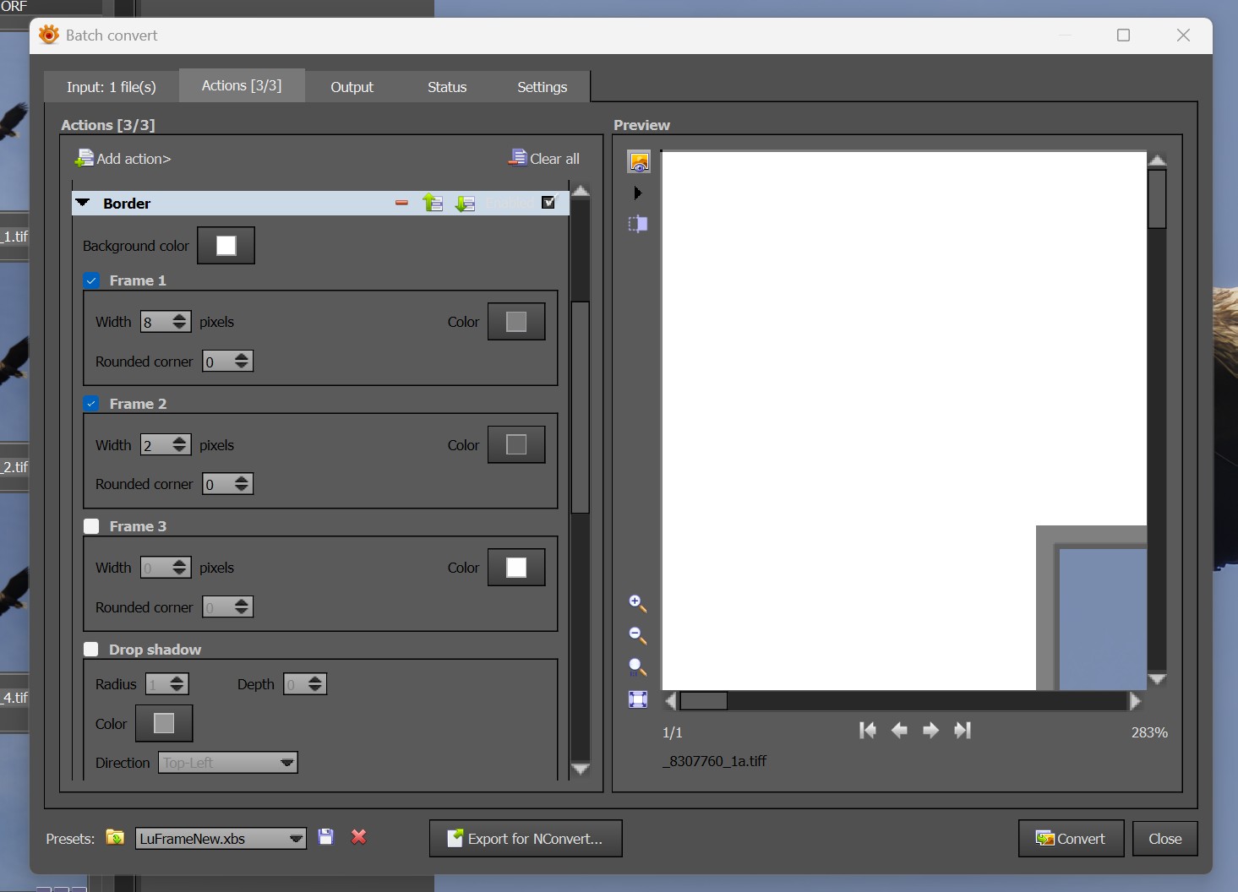Click the zoom out magnifier icon
Viewport: 1238px width, 892px height.
tap(637, 635)
